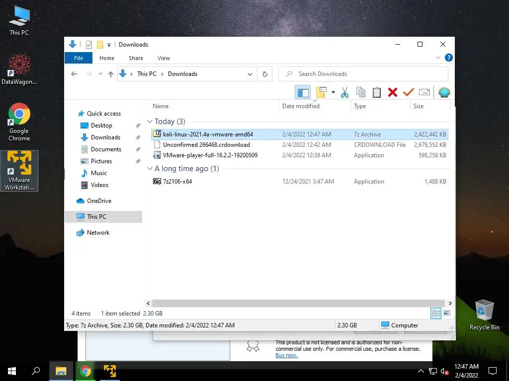This screenshot has height=381, width=509.
Task: Select VMware-player-full-16.2.2-19200509 file
Action: [x=300, y=155]
